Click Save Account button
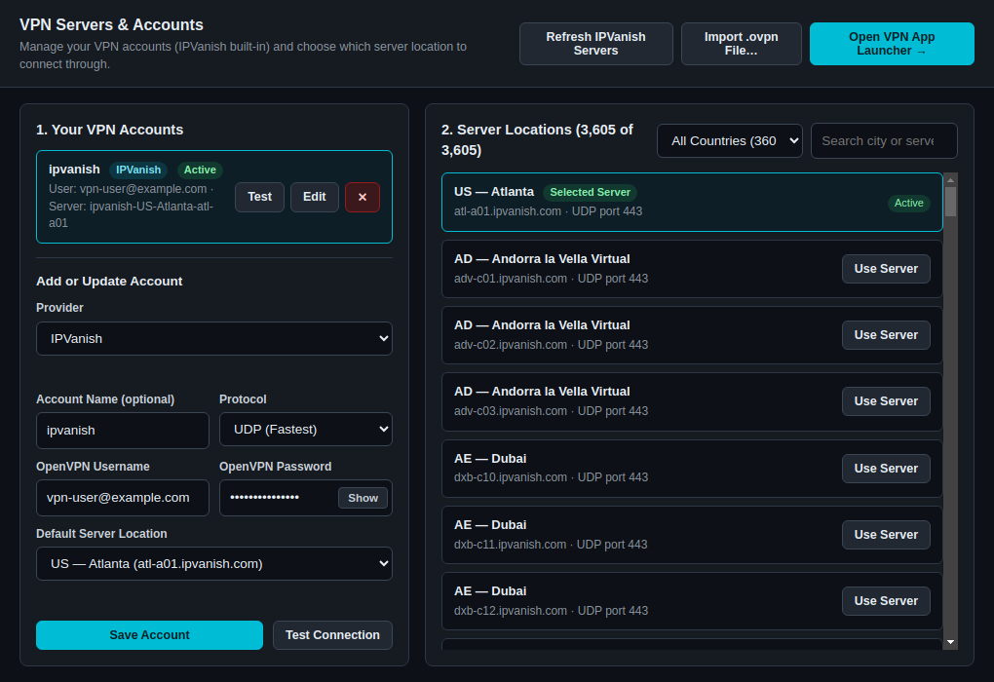 click(150, 635)
